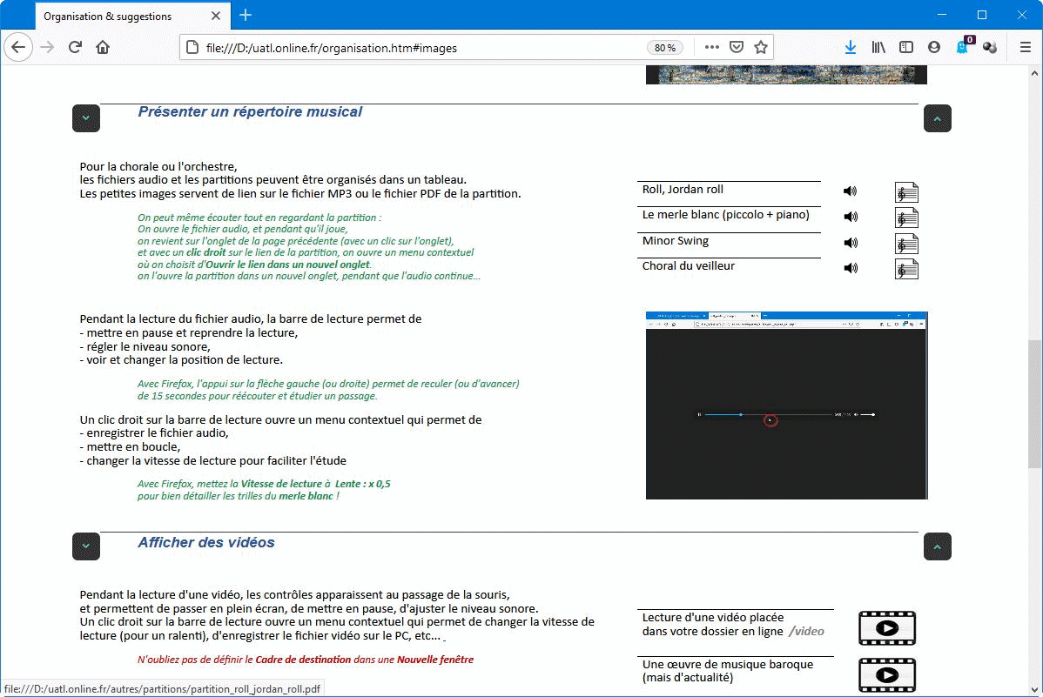The width and height of the screenshot is (1043, 697).
Task: Click the green 'Ouvrir le lien dans un nouvel onglet' text
Action: point(287,265)
